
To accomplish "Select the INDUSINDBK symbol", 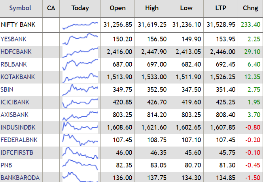I will coord(18,127).
